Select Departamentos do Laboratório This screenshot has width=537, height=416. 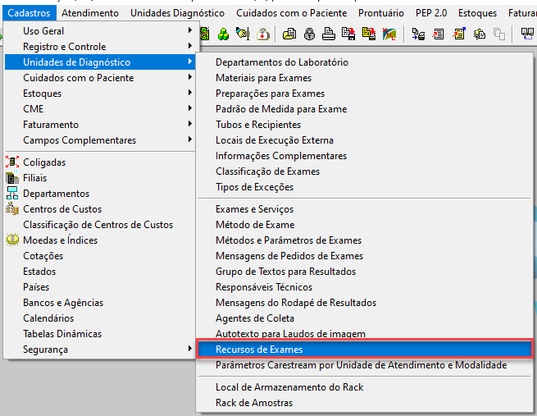[x=365, y=62]
